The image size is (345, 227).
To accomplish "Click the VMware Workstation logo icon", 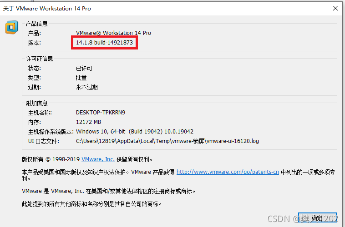I will 11,27.
